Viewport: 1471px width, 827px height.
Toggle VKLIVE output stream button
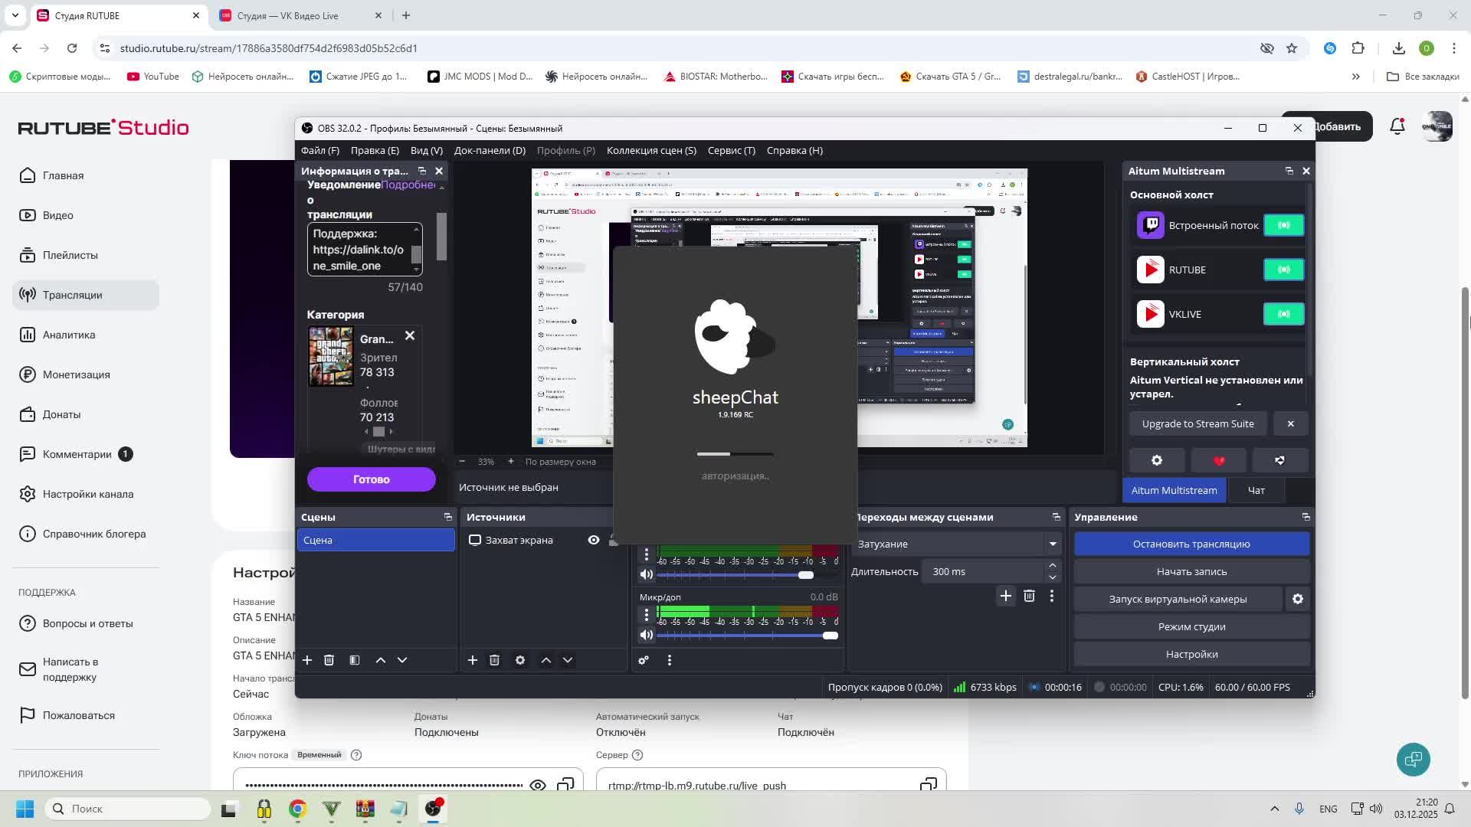pyautogui.click(x=1283, y=314)
